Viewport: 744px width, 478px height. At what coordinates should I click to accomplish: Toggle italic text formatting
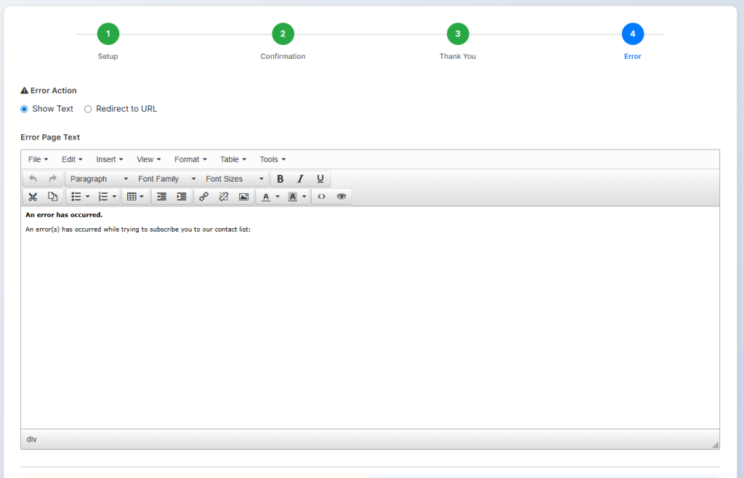(300, 179)
